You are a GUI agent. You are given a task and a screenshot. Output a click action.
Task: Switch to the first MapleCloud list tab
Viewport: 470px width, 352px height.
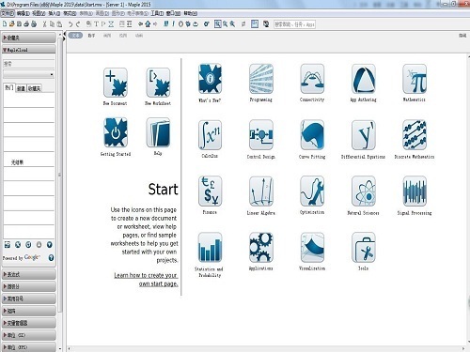click(x=9, y=88)
